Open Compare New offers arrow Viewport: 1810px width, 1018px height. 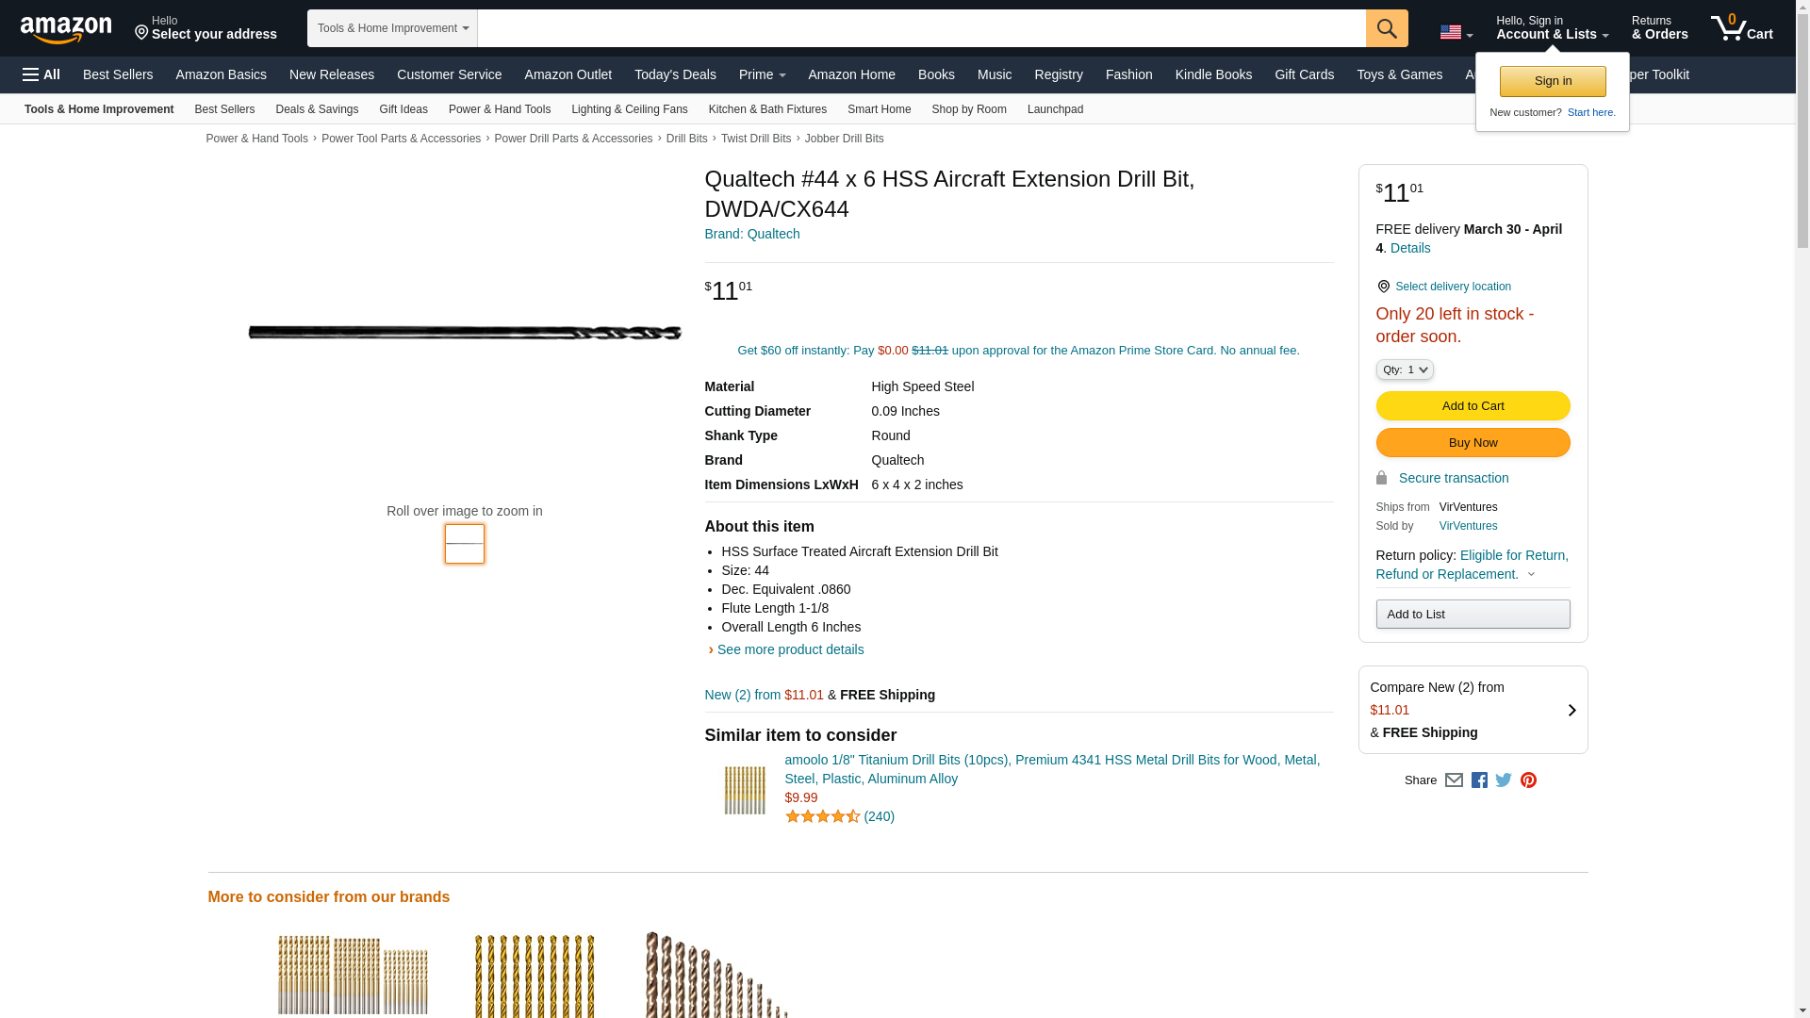tap(1571, 711)
